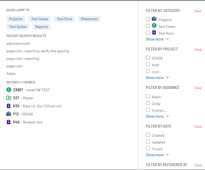This screenshot has height=170, width=205.
Task: Open recent search 'add watermark'
Action: tap(18, 43)
